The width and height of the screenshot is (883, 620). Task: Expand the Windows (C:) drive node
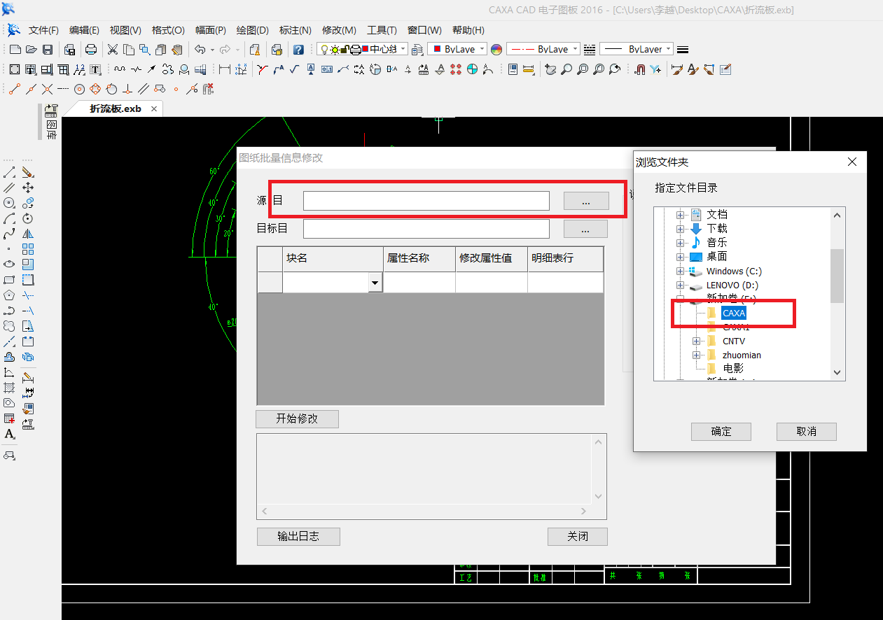(680, 272)
